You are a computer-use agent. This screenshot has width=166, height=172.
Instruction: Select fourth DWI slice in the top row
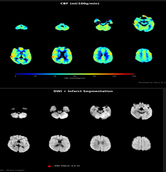coord(141,111)
